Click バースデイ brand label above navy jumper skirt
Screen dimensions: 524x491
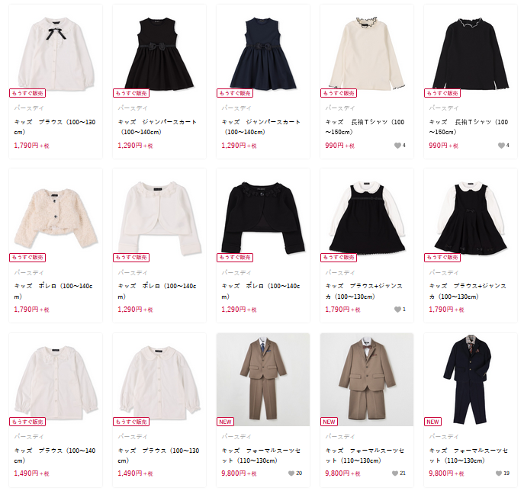[x=236, y=108]
